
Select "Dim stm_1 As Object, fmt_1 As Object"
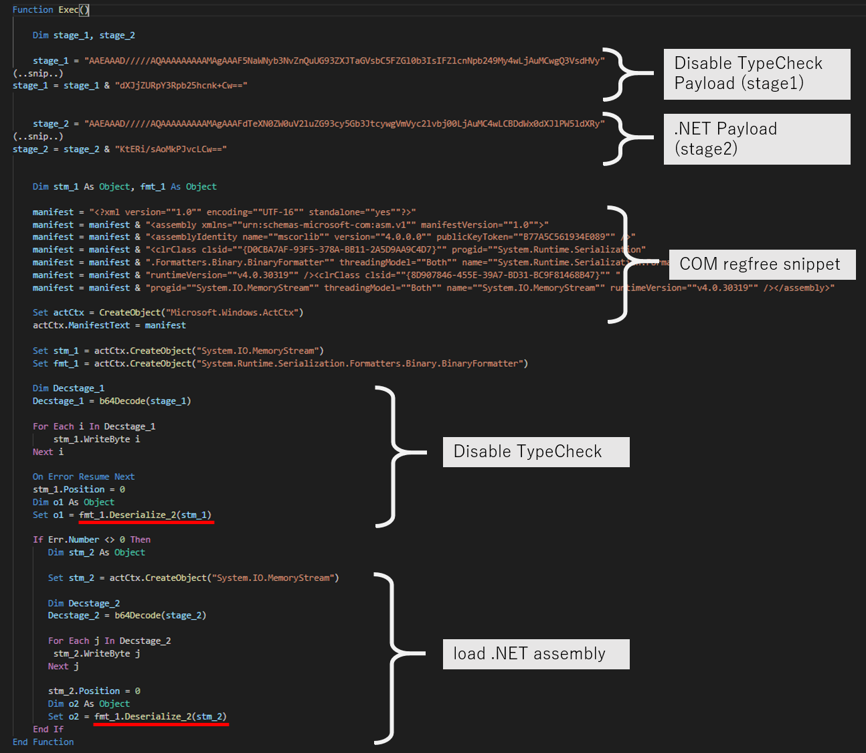[124, 187]
